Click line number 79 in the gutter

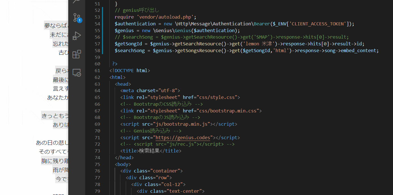pyautogui.click(x=97, y=191)
